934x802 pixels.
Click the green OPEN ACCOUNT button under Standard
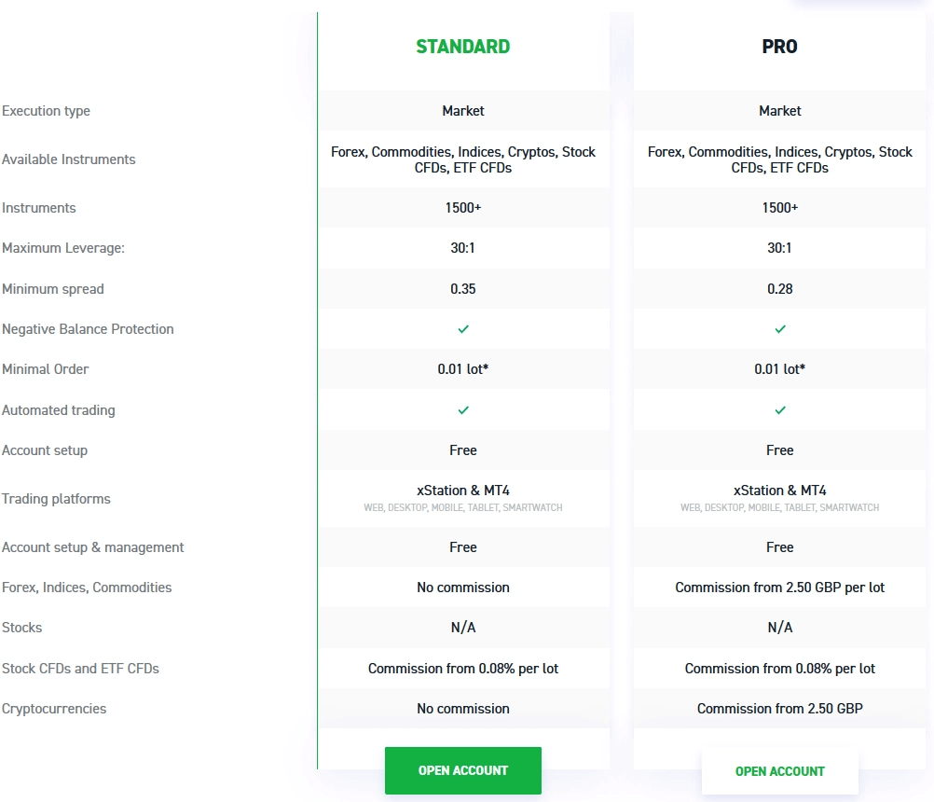[463, 770]
